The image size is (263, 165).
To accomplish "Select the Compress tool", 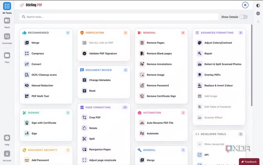I will pos(46,53).
